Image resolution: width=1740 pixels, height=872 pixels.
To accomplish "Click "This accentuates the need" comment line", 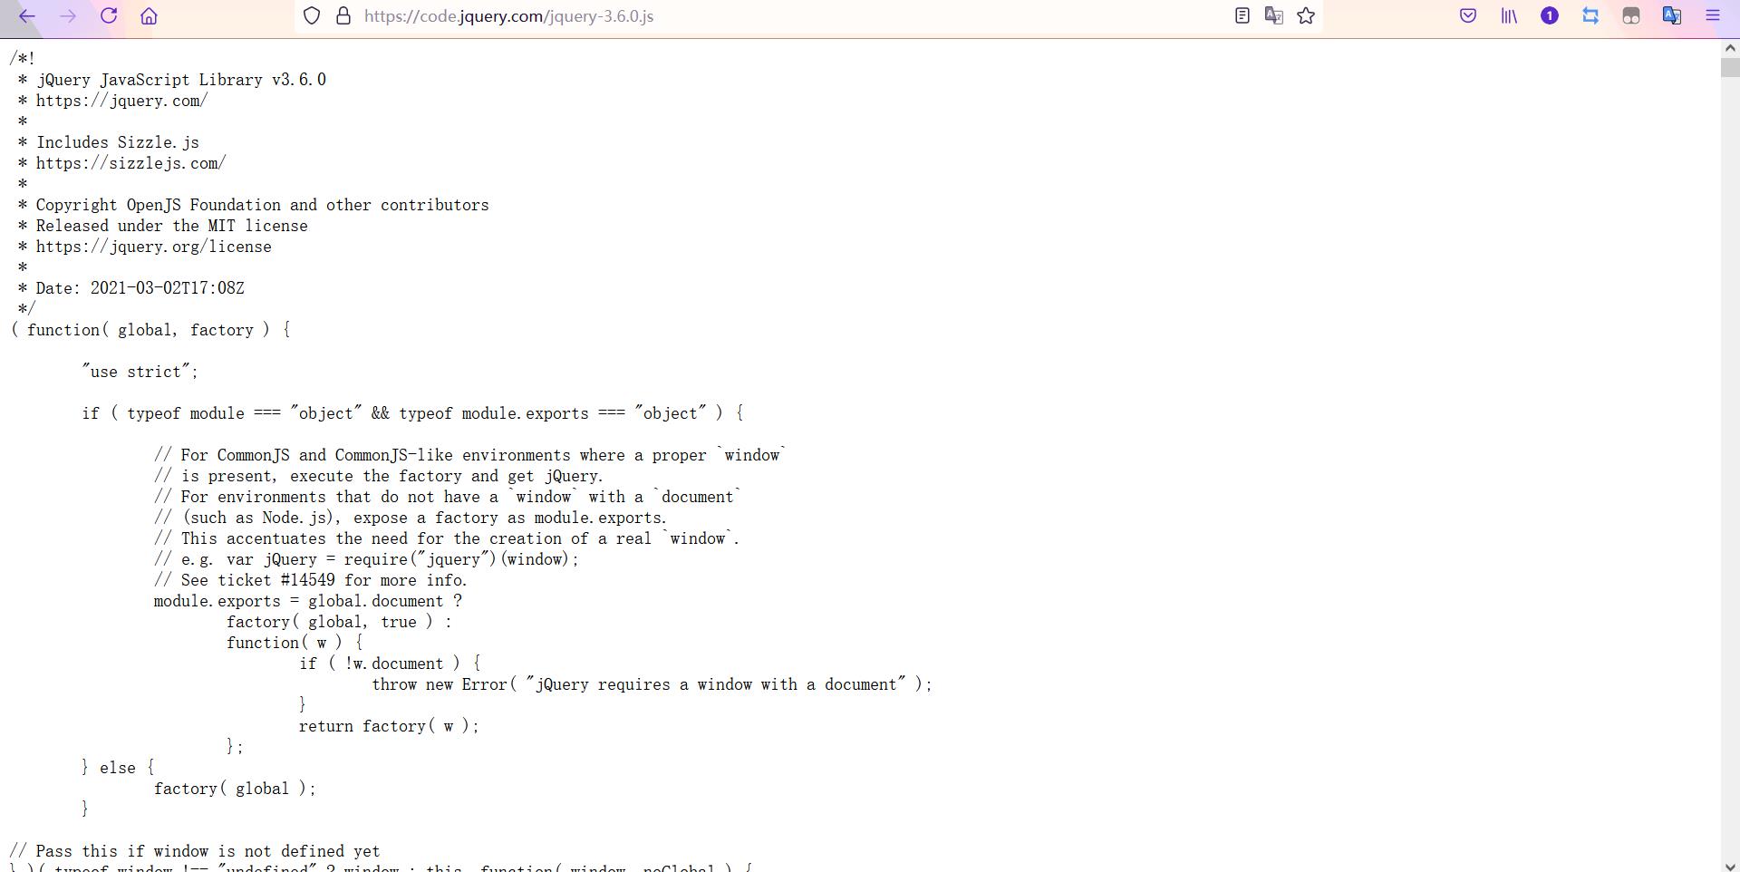I will pos(447,538).
